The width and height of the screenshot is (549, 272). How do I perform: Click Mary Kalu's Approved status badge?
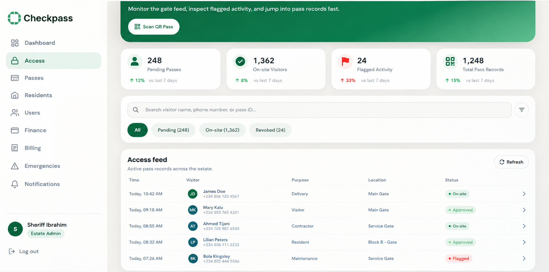pyautogui.click(x=461, y=210)
